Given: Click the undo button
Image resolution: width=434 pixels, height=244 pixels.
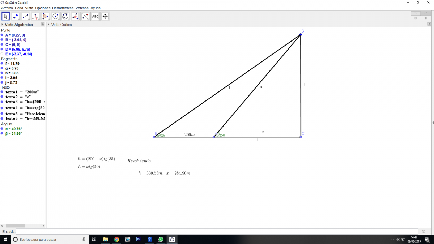Looking at the screenshot, I should tap(416, 13).
